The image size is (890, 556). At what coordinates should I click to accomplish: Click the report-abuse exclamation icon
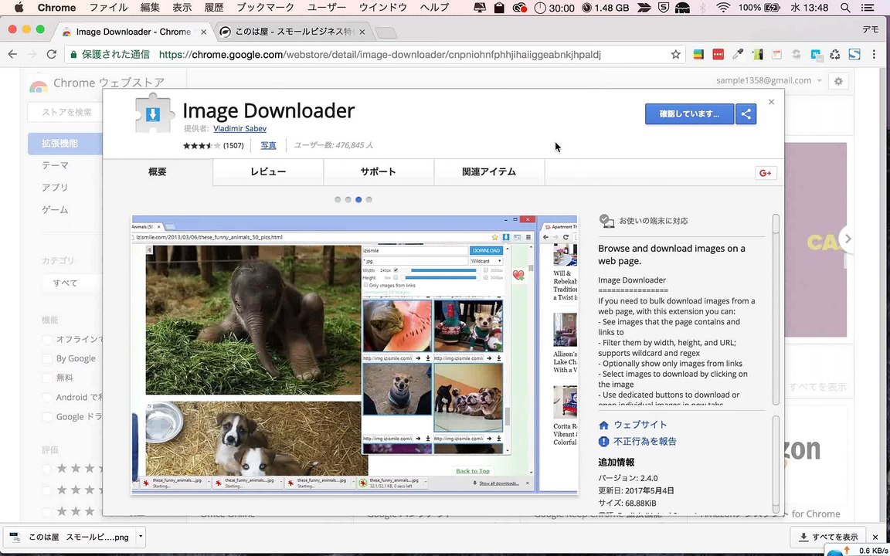coord(603,442)
